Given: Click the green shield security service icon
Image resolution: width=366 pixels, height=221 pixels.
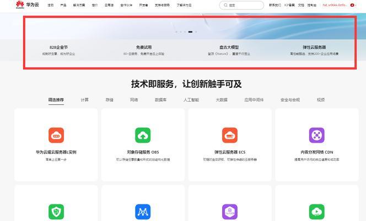Looking at the screenshot, I should [x=56, y=212].
